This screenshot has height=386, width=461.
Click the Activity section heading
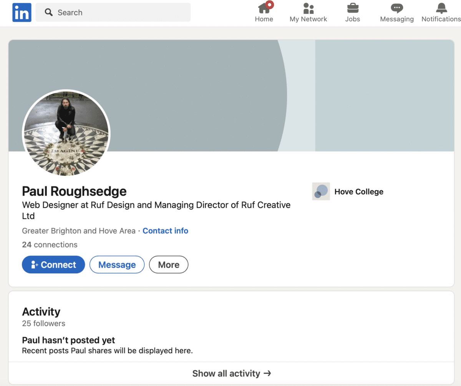(41, 311)
